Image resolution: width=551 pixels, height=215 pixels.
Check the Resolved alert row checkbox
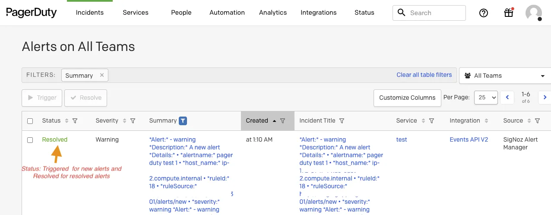(30, 140)
